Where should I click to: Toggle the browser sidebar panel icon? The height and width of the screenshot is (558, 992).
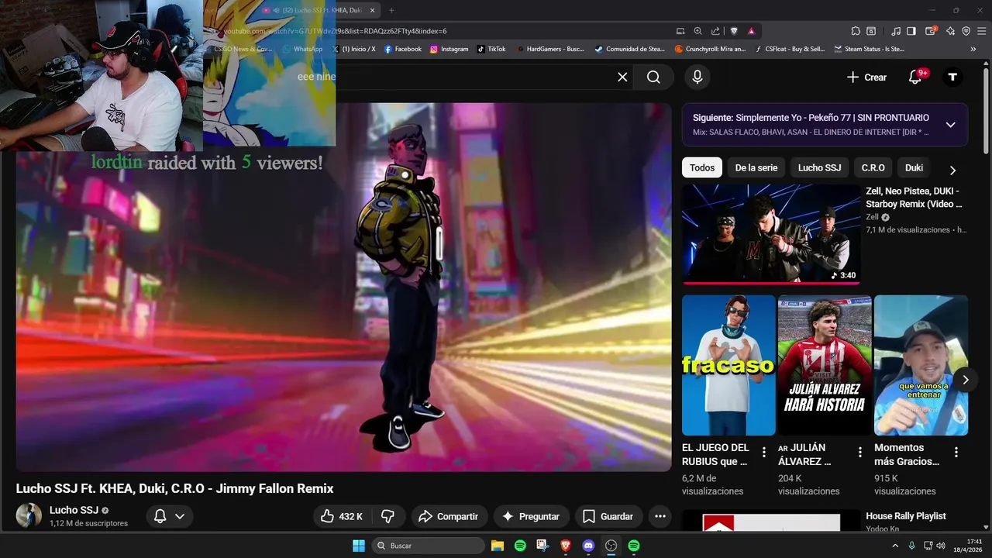(911, 31)
